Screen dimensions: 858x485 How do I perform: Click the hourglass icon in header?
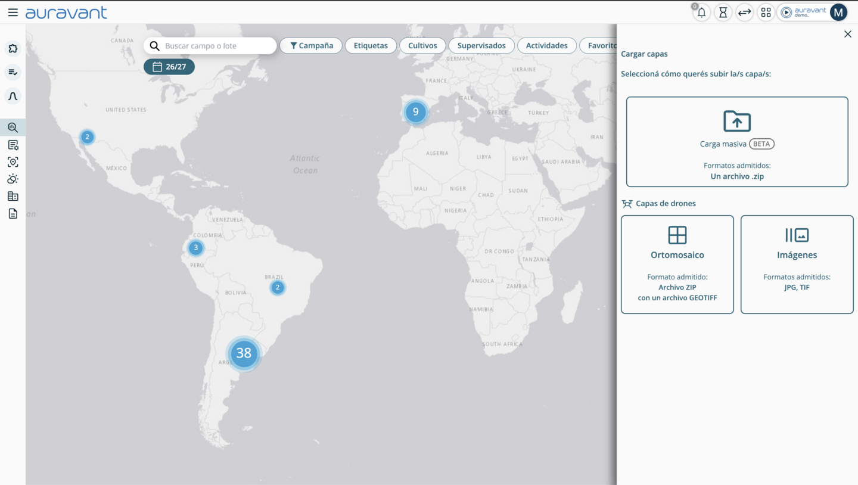point(723,13)
